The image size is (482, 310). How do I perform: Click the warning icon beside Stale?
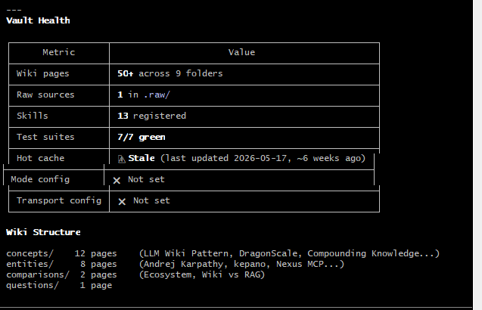point(121,159)
